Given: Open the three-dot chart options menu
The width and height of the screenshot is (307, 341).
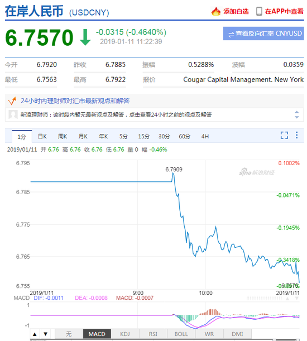Looking at the screenshot, I should [296, 135].
